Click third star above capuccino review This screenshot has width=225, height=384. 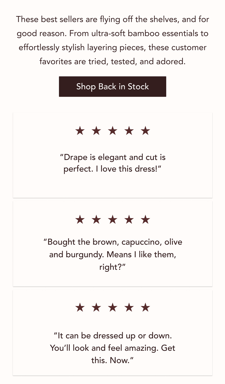(x=113, y=220)
